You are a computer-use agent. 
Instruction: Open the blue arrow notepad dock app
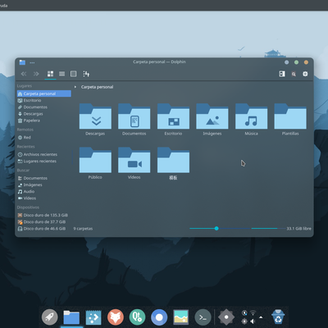click(x=93, y=317)
